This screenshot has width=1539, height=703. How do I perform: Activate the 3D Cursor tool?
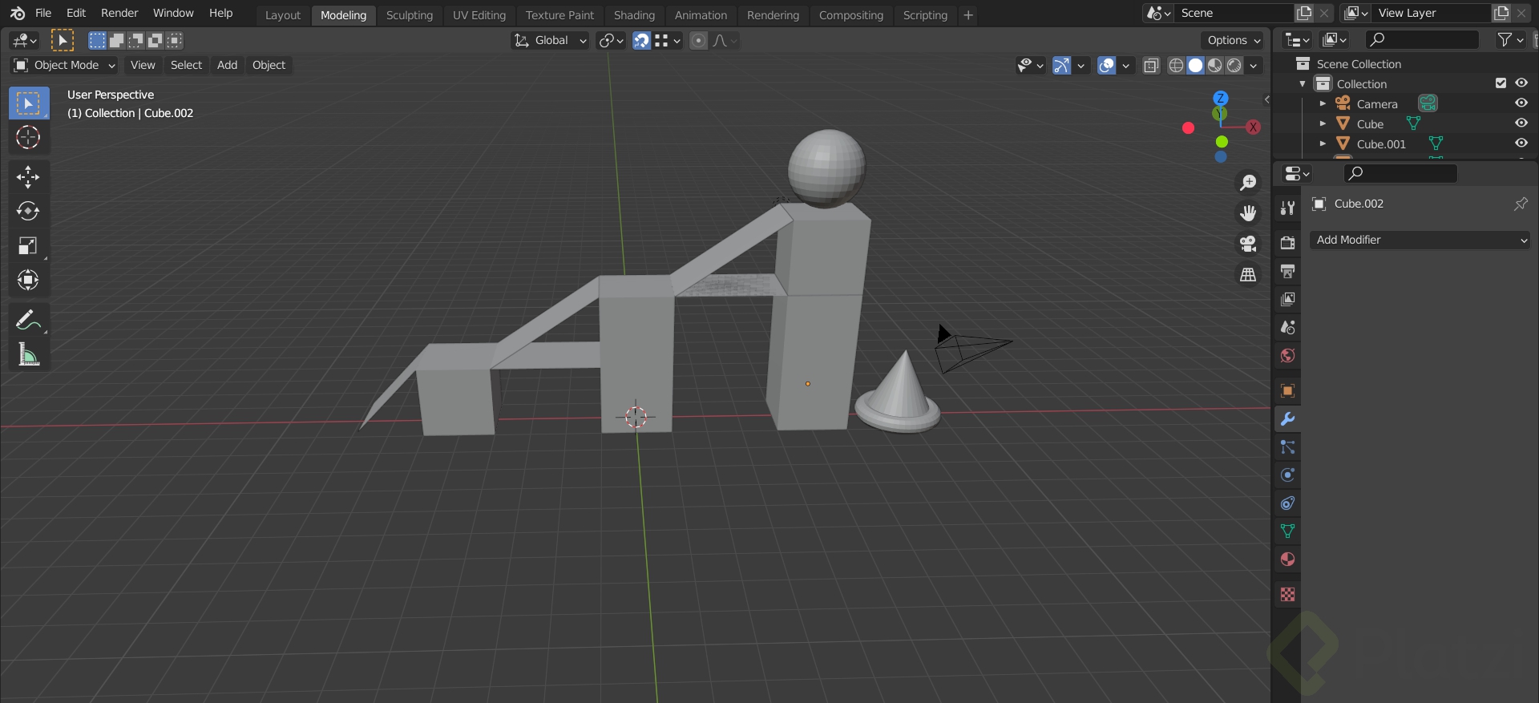point(28,138)
